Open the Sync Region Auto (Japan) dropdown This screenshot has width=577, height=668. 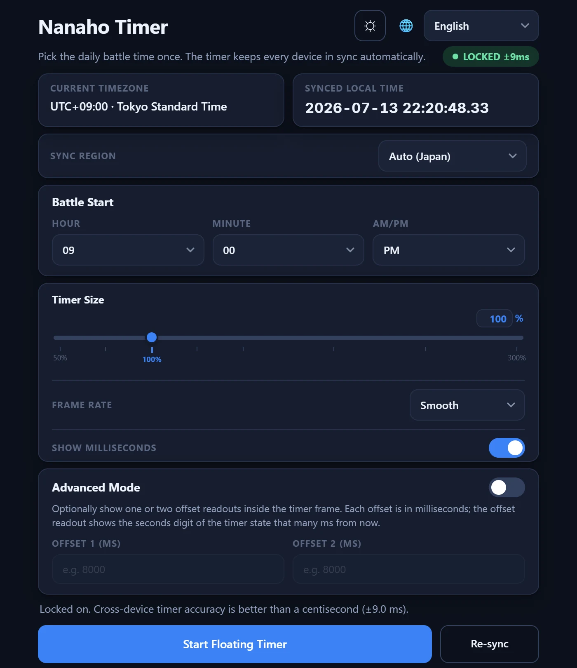452,156
